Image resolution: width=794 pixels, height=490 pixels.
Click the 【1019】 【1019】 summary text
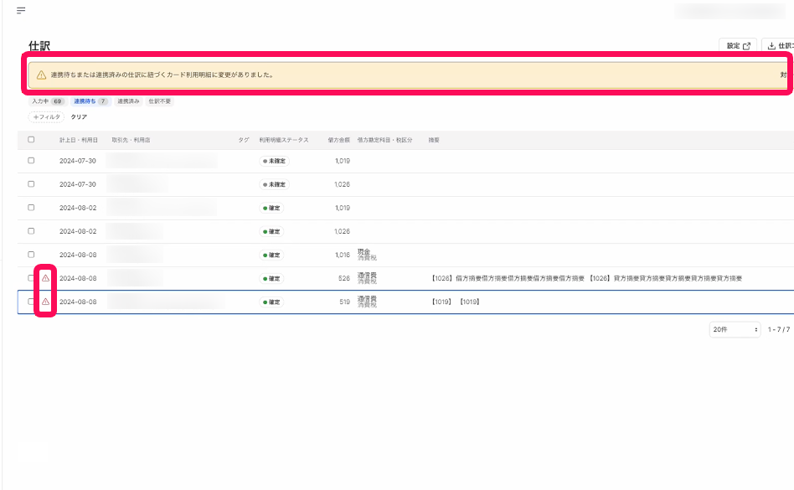tap(456, 302)
